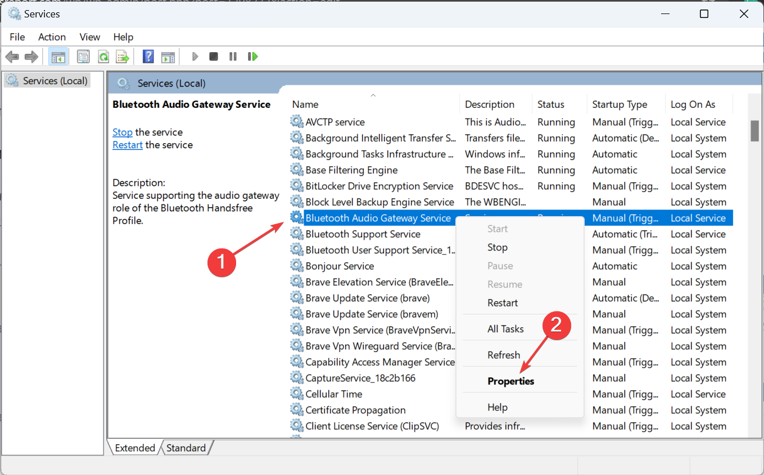Screen dimensions: 764x475
Task: Click the Help toolbar icon
Action: pyautogui.click(x=147, y=56)
